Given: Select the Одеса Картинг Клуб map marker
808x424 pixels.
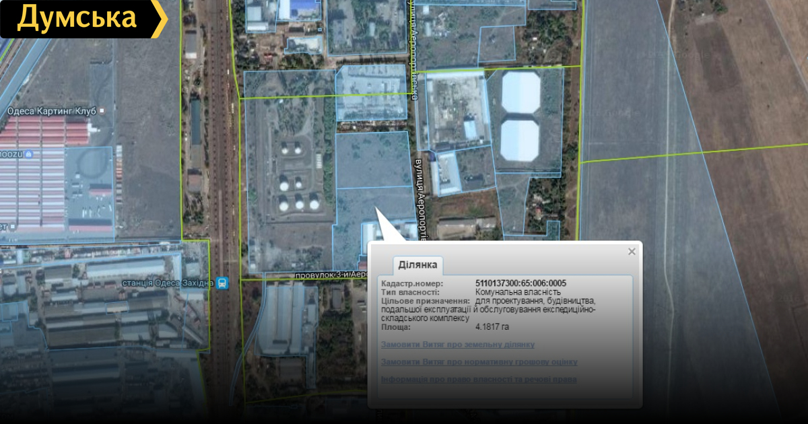Looking at the screenshot, I should [x=102, y=110].
